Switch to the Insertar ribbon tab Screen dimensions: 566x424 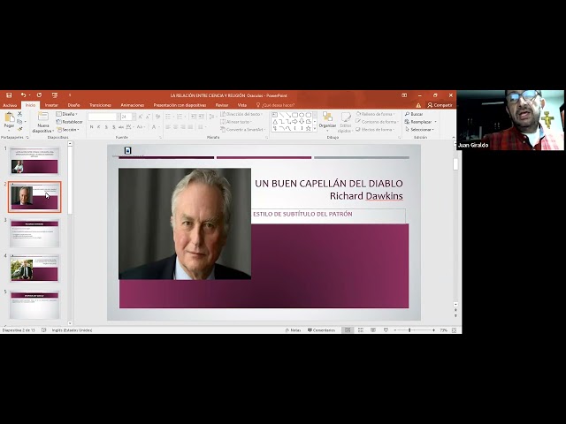(x=51, y=105)
